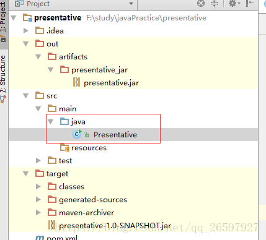Expand the generated-sources folder arrow
The height and width of the screenshot is (240, 266).
38,200
